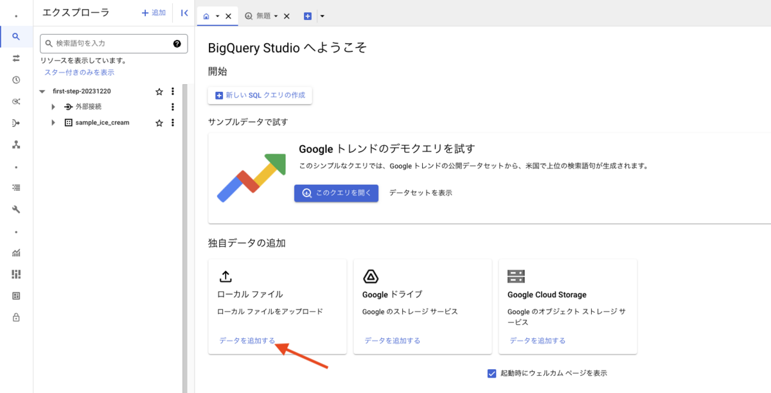
Task: Open Dataform arrow-merge icon in sidebar
Action: pyautogui.click(x=16, y=123)
